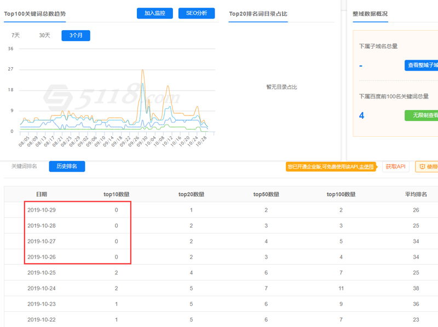Click average rank 26 in 2019-10-29 row
This screenshot has height=327, width=438.
coord(416,210)
